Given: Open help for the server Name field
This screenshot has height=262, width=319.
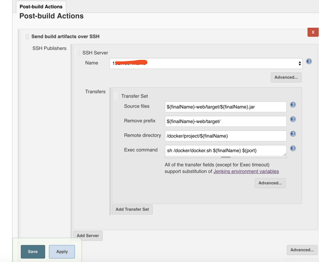Looking at the screenshot, I should click(x=309, y=61).
